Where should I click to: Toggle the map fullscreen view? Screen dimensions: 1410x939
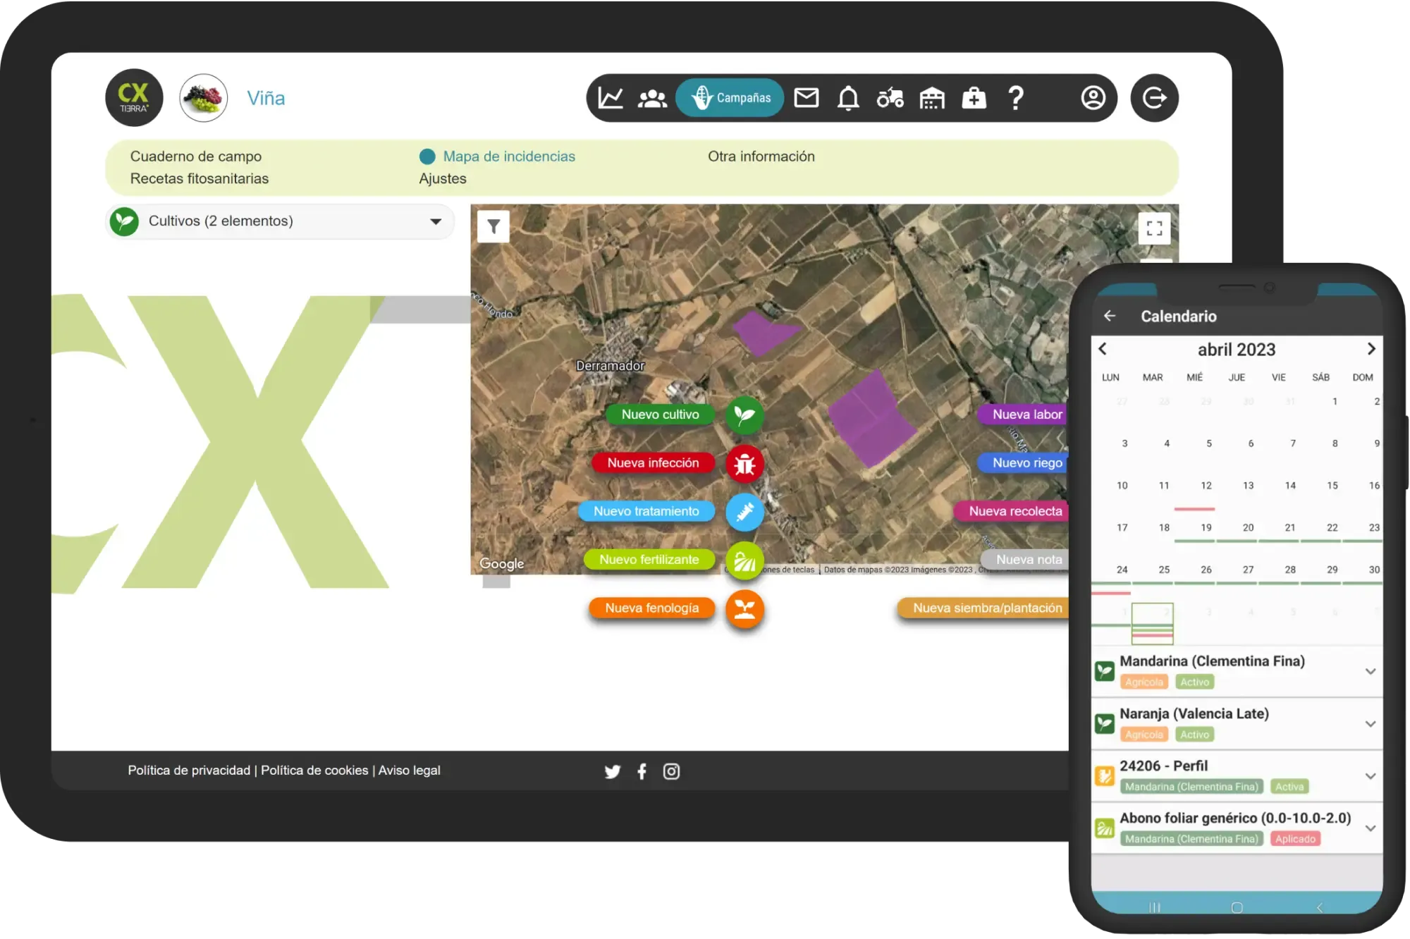[x=1154, y=228]
